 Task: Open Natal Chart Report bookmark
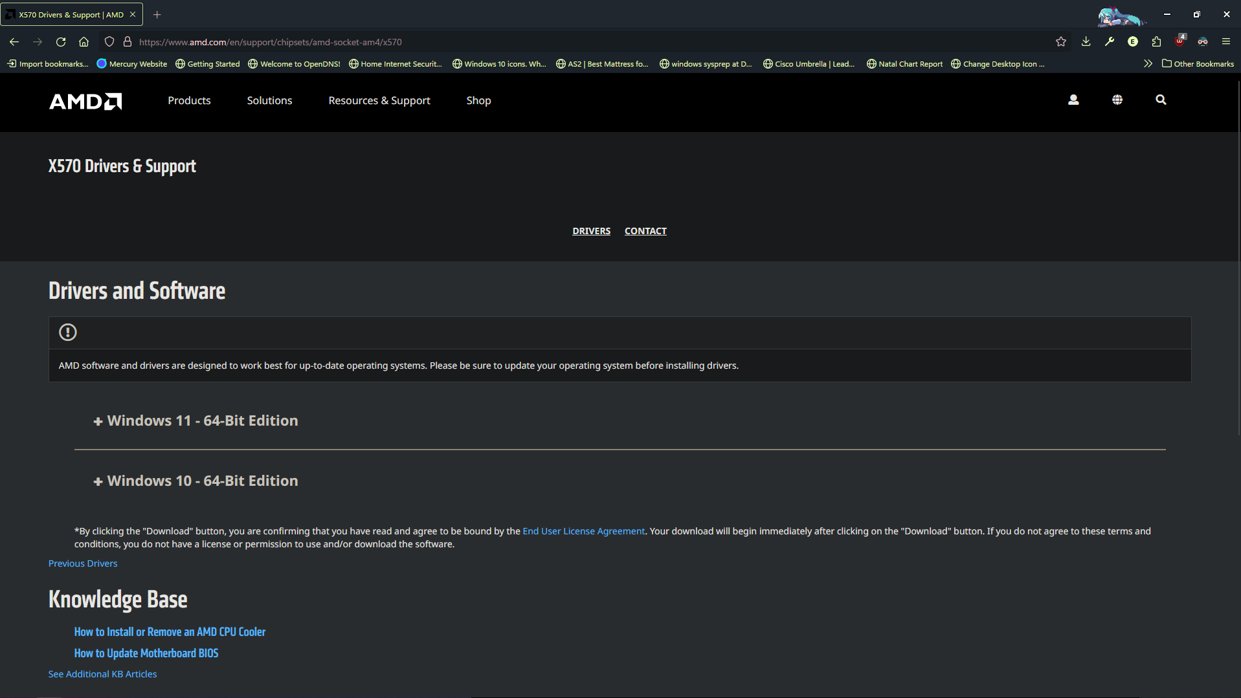tap(905, 63)
